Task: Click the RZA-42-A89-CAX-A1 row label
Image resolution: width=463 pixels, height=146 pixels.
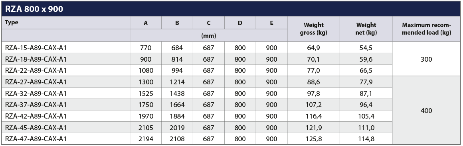Action: coord(36,116)
